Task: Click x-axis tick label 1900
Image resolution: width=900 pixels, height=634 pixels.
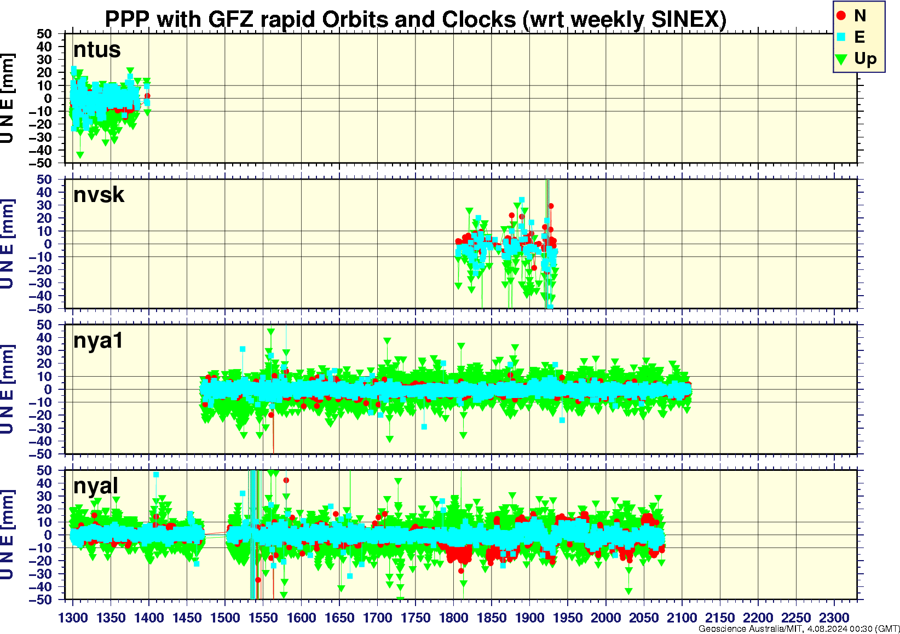Action: 529,618
